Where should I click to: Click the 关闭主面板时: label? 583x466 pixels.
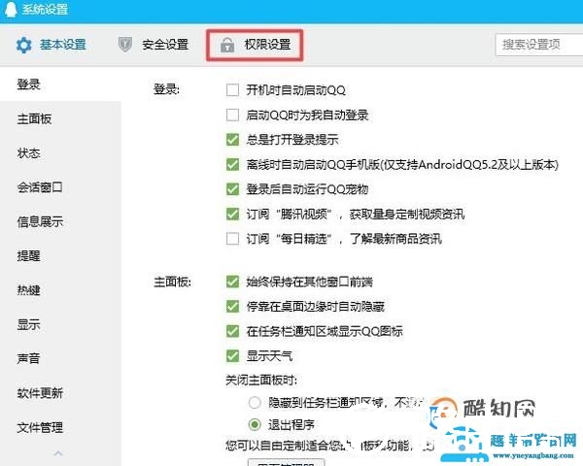point(261,381)
